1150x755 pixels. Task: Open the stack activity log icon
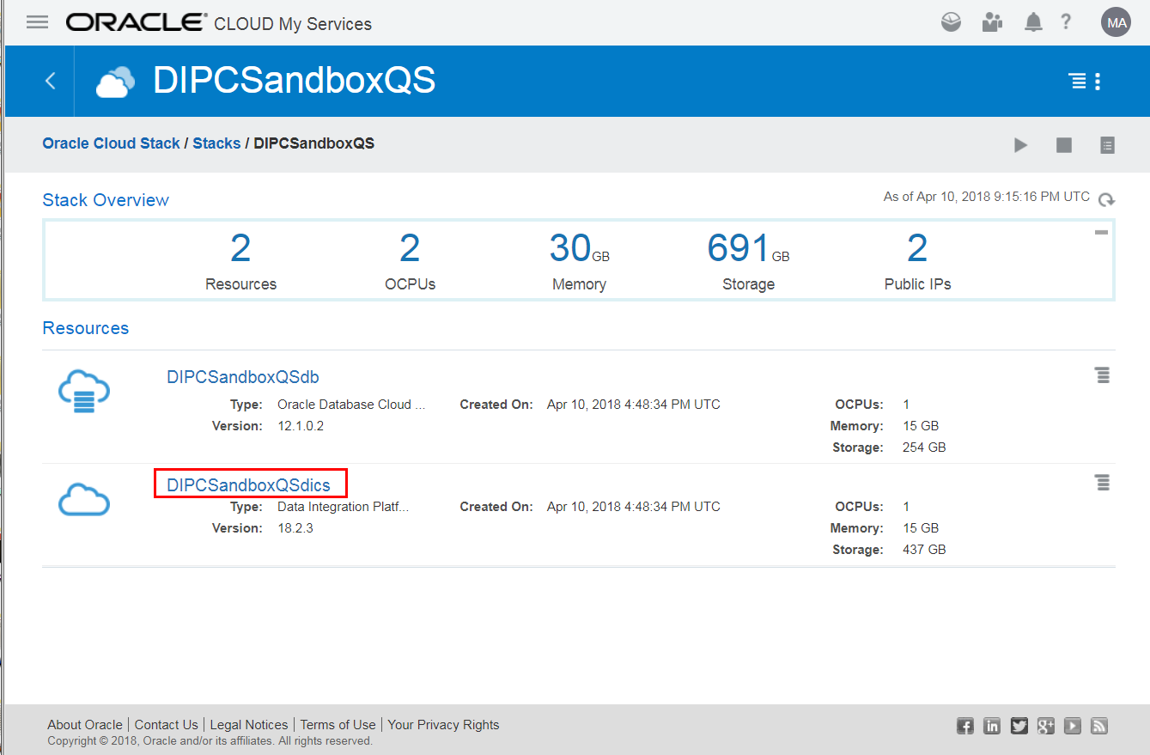tap(1108, 145)
